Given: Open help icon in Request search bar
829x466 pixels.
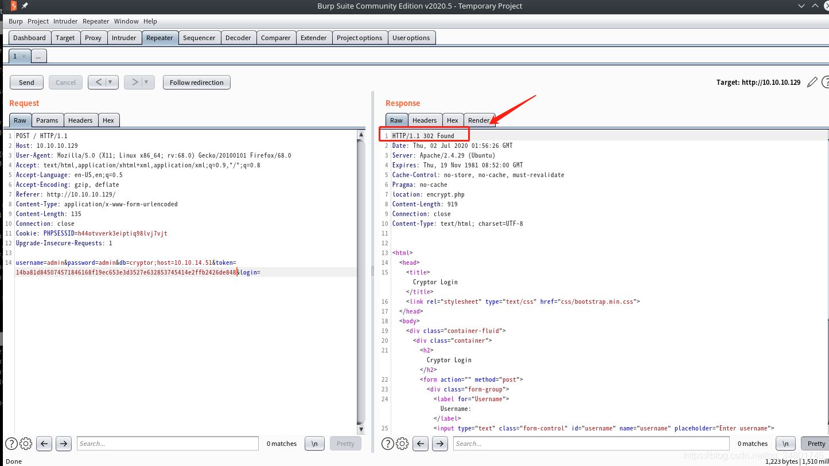Looking at the screenshot, I should click(11, 444).
